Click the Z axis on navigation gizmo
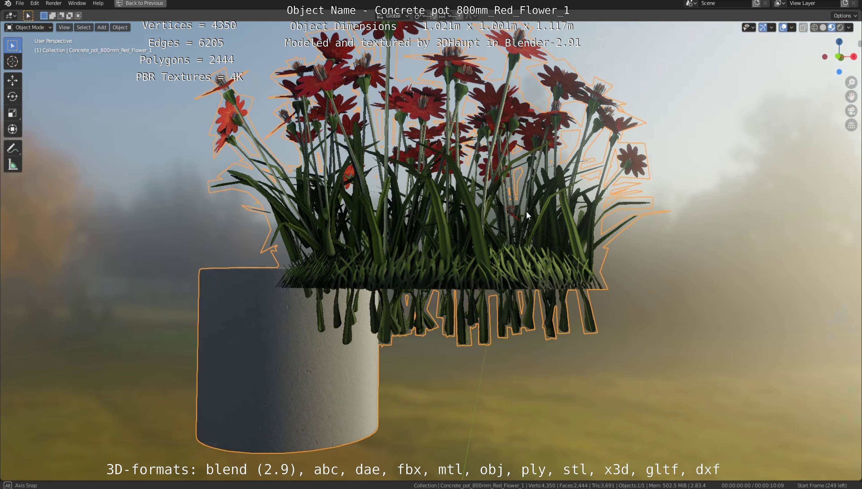 [x=839, y=42]
